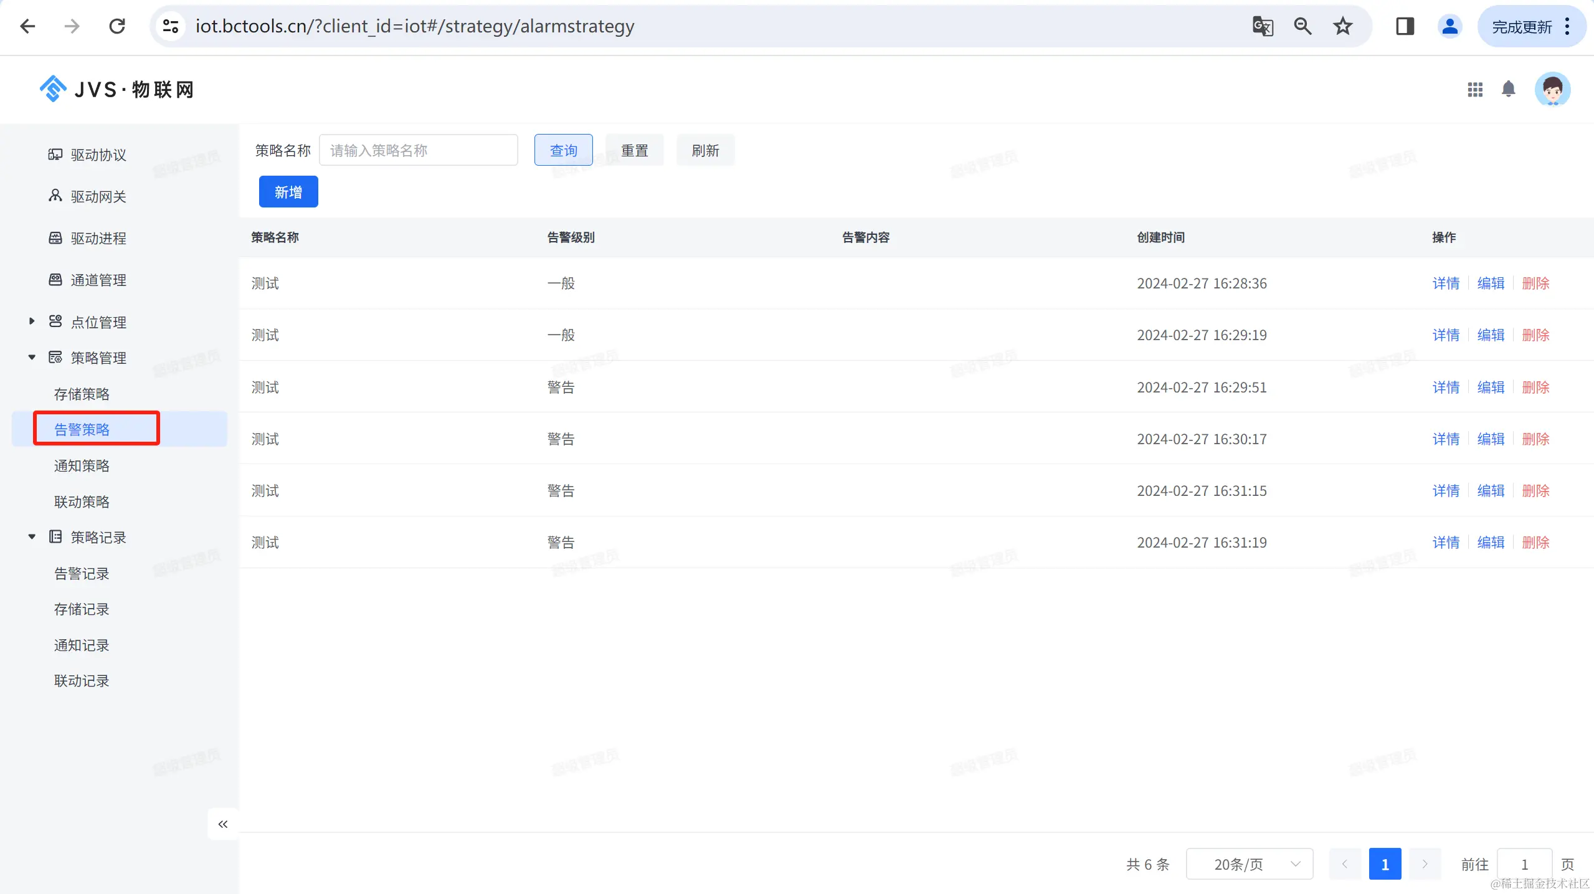
Task: Go to 告警记录 in the sidebar
Action: [x=82, y=574]
